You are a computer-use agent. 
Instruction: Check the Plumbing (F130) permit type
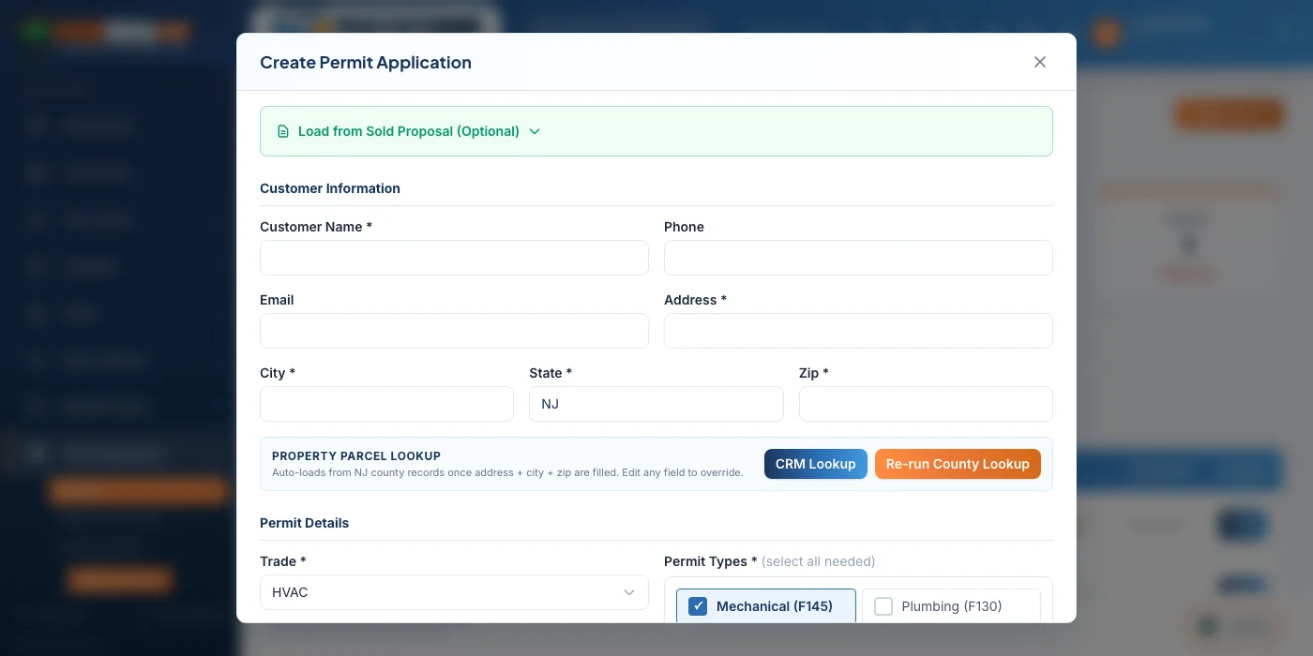click(883, 606)
